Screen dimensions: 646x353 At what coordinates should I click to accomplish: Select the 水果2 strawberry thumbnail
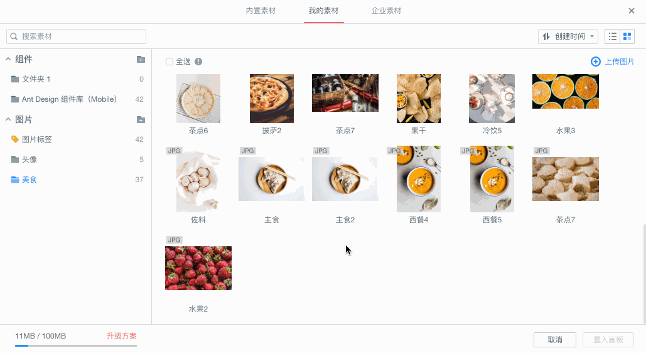click(198, 268)
